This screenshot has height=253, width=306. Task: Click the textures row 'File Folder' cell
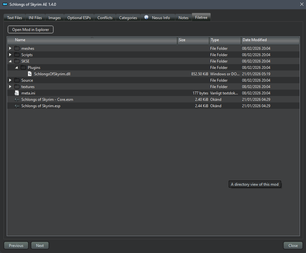coord(219,87)
